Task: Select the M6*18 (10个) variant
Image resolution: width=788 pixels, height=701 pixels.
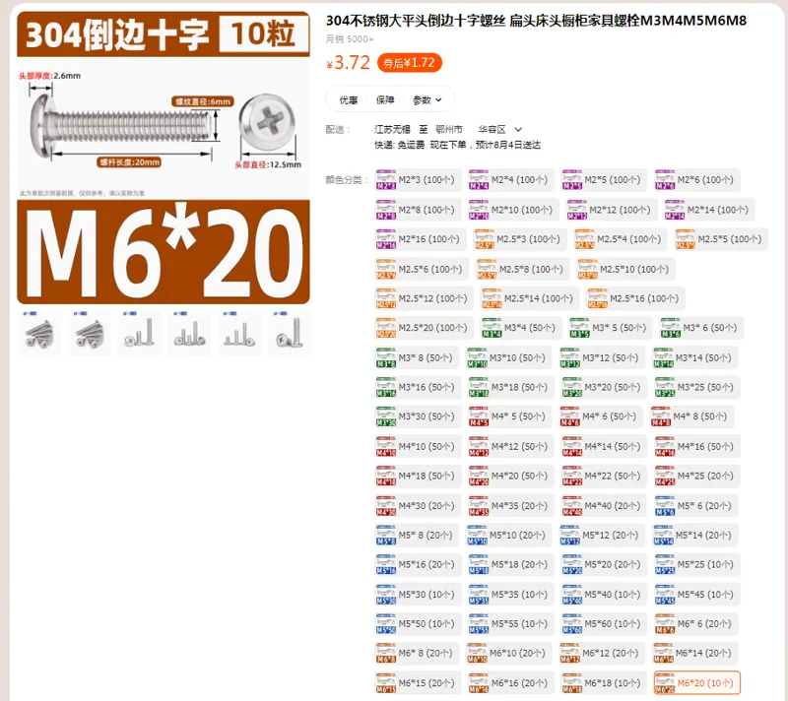Action: coord(604,683)
